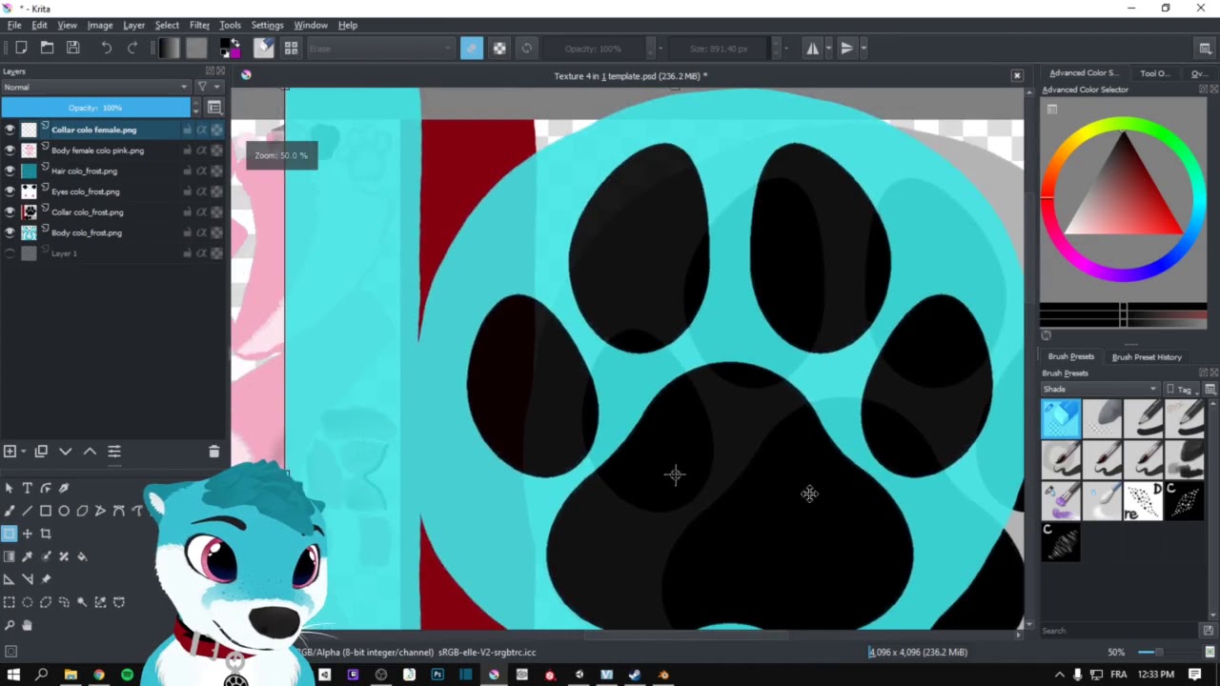This screenshot has height=686, width=1220.
Task: Select the Crop tool
Action: click(45, 534)
